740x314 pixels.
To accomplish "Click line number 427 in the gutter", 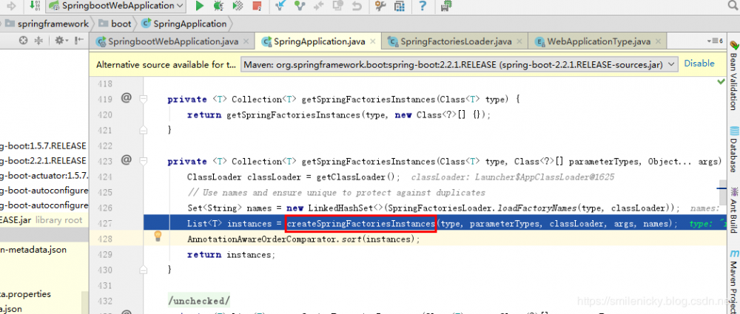I will (x=104, y=223).
